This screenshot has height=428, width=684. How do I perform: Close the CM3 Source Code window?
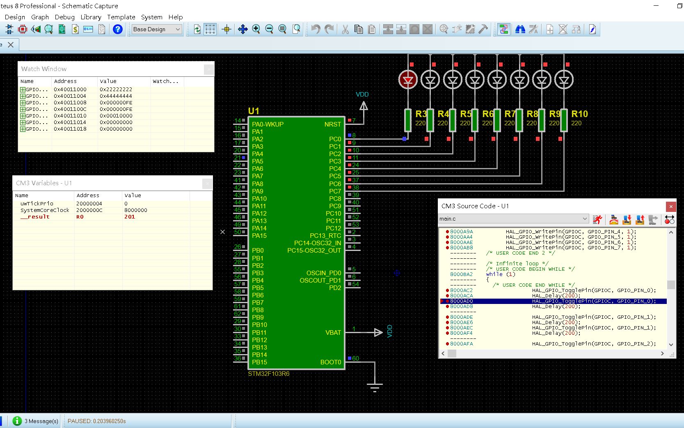670,206
